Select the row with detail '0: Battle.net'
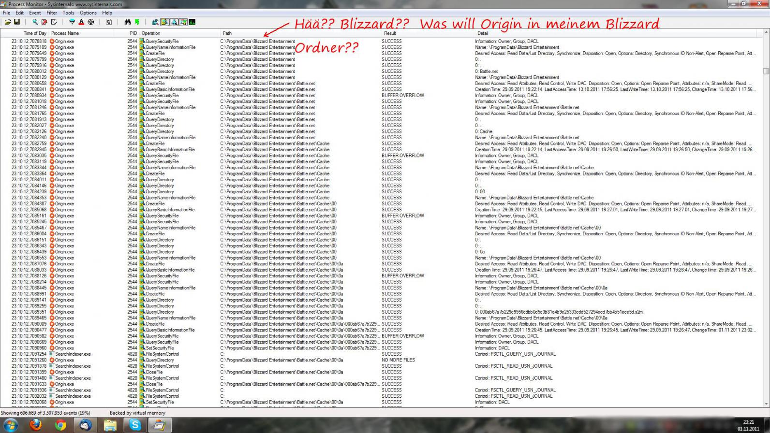This screenshot has width=770, height=433. [381, 71]
